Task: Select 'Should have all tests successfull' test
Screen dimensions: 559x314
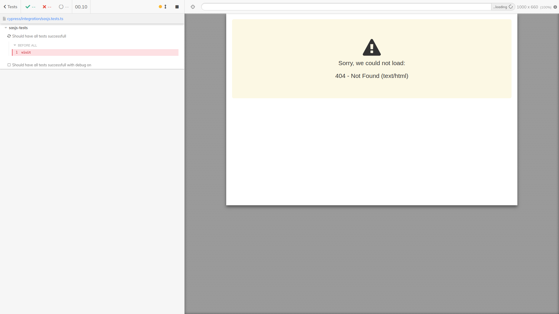Action: click(x=39, y=36)
